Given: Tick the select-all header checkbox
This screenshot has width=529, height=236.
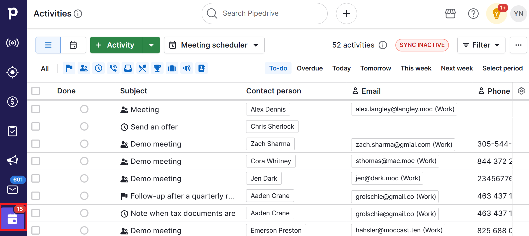Looking at the screenshot, I should click(x=36, y=91).
